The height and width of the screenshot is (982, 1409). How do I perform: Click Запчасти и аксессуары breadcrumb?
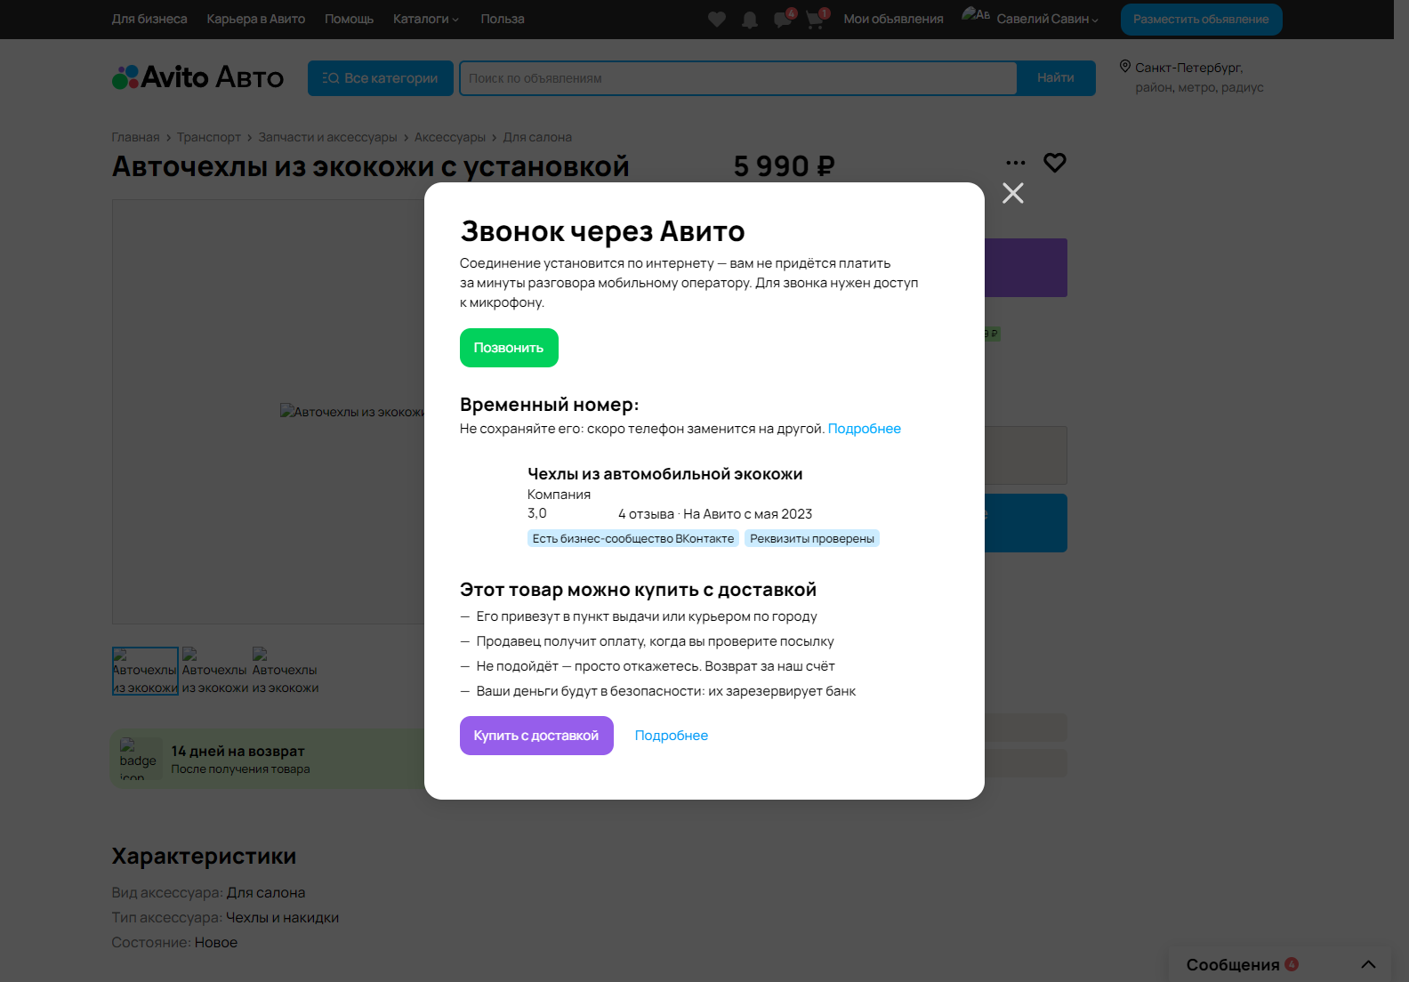click(x=327, y=137)
